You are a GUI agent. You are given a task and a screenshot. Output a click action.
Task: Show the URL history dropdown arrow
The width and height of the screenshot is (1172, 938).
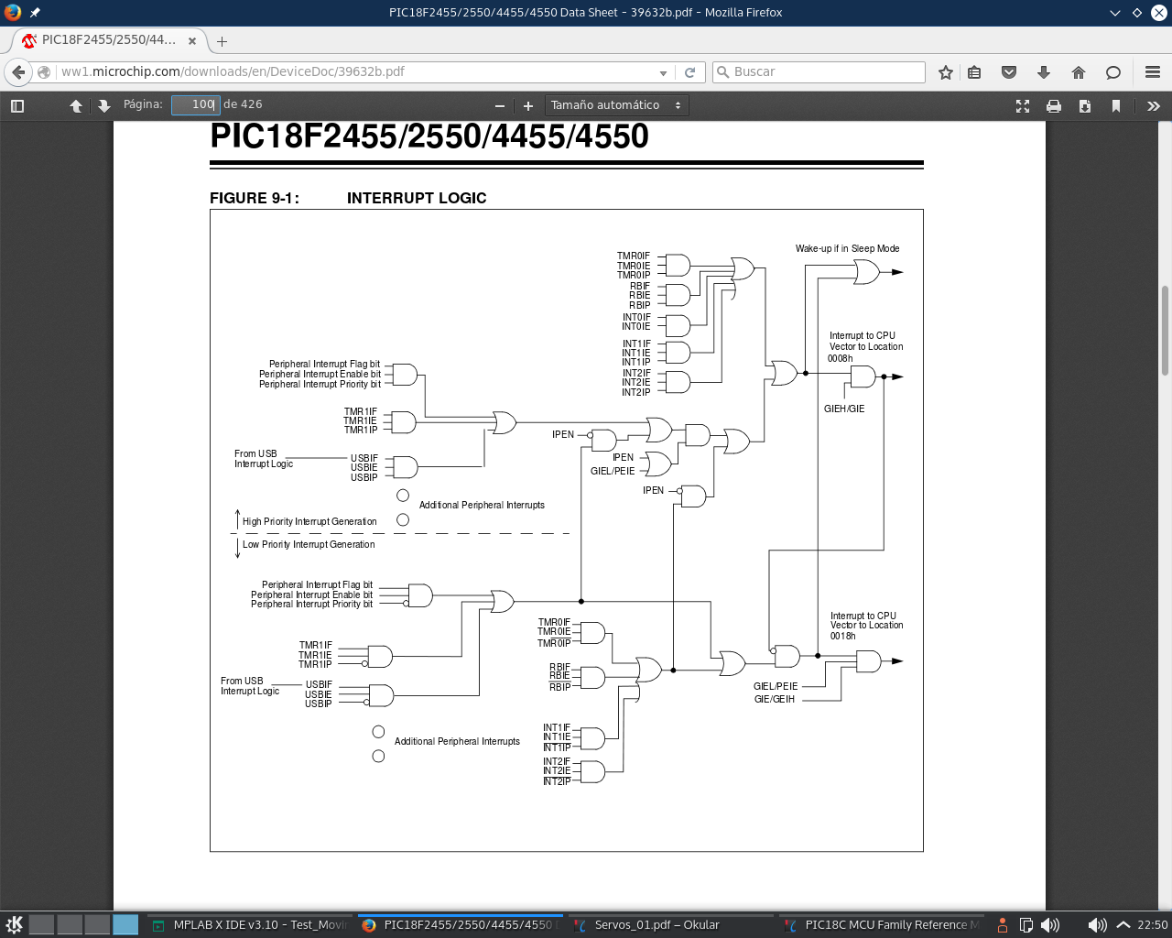(663, 72)
